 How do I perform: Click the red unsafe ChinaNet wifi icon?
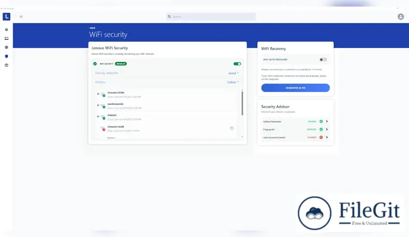click(103, 128)
